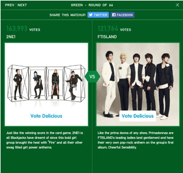Click the VS hexagon badge
The height and width of the screenshot is (173, 183).
point(92,77)
